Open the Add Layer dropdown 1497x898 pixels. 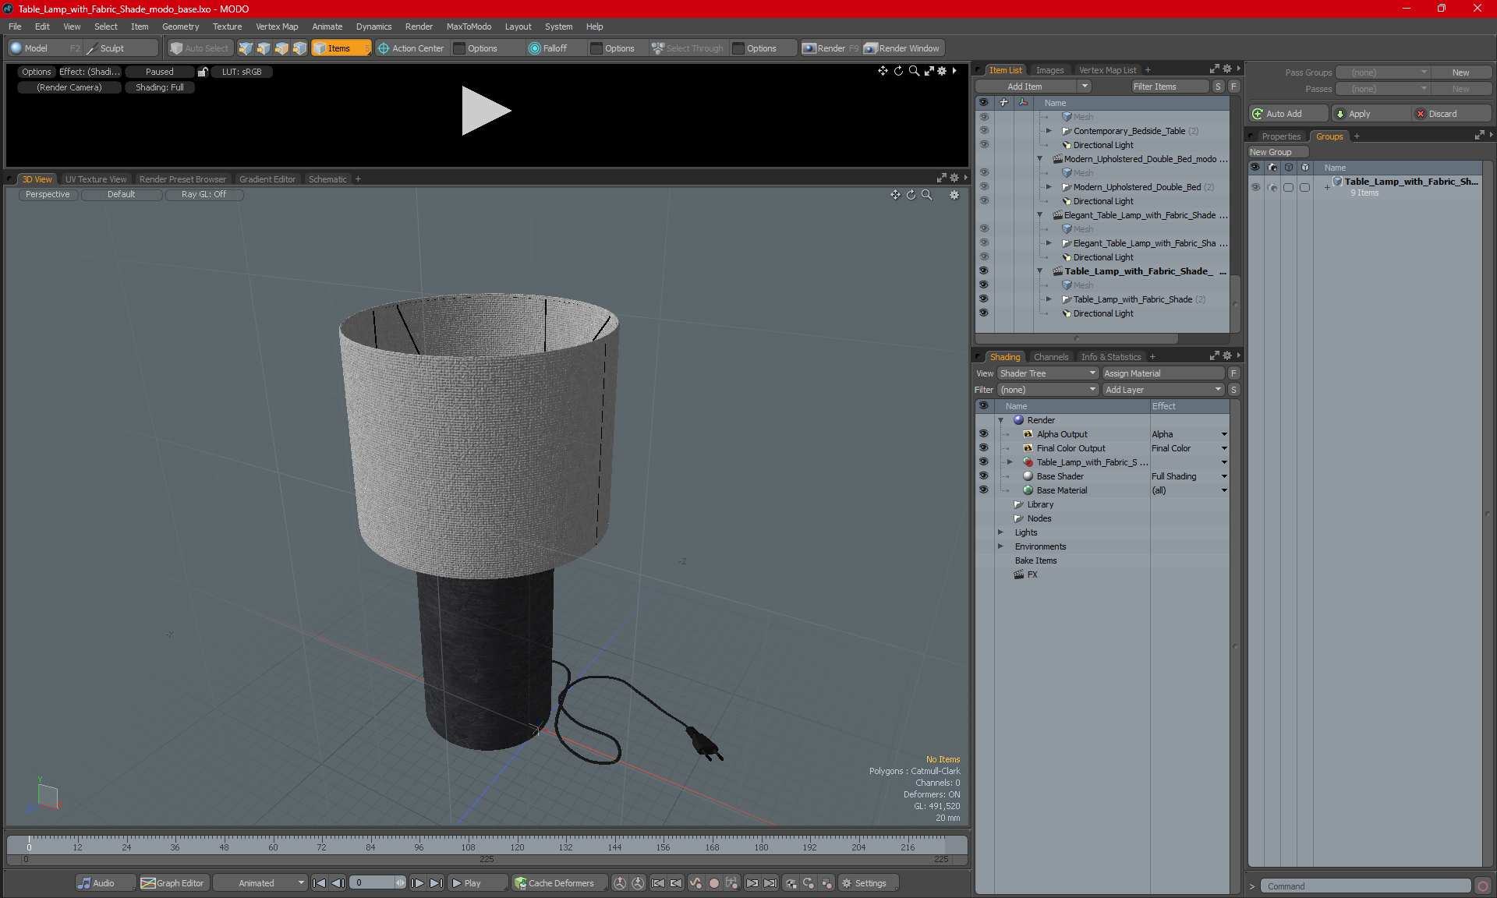[1163, 390]
